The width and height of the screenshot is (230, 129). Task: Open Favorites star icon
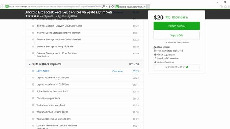click(225, 6)
